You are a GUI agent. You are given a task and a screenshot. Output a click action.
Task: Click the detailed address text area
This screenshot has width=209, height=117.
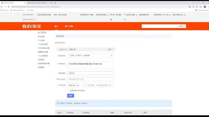pos(90,65)
